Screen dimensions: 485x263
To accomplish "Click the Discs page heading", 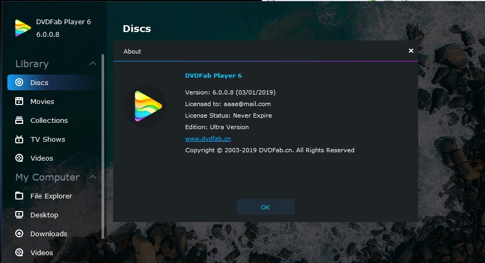I will pyautogui.click(x=137, y=29).
